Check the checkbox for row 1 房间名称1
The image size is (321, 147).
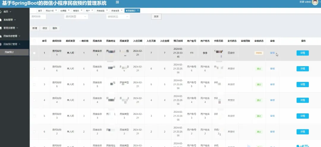[x=34, y=53]
